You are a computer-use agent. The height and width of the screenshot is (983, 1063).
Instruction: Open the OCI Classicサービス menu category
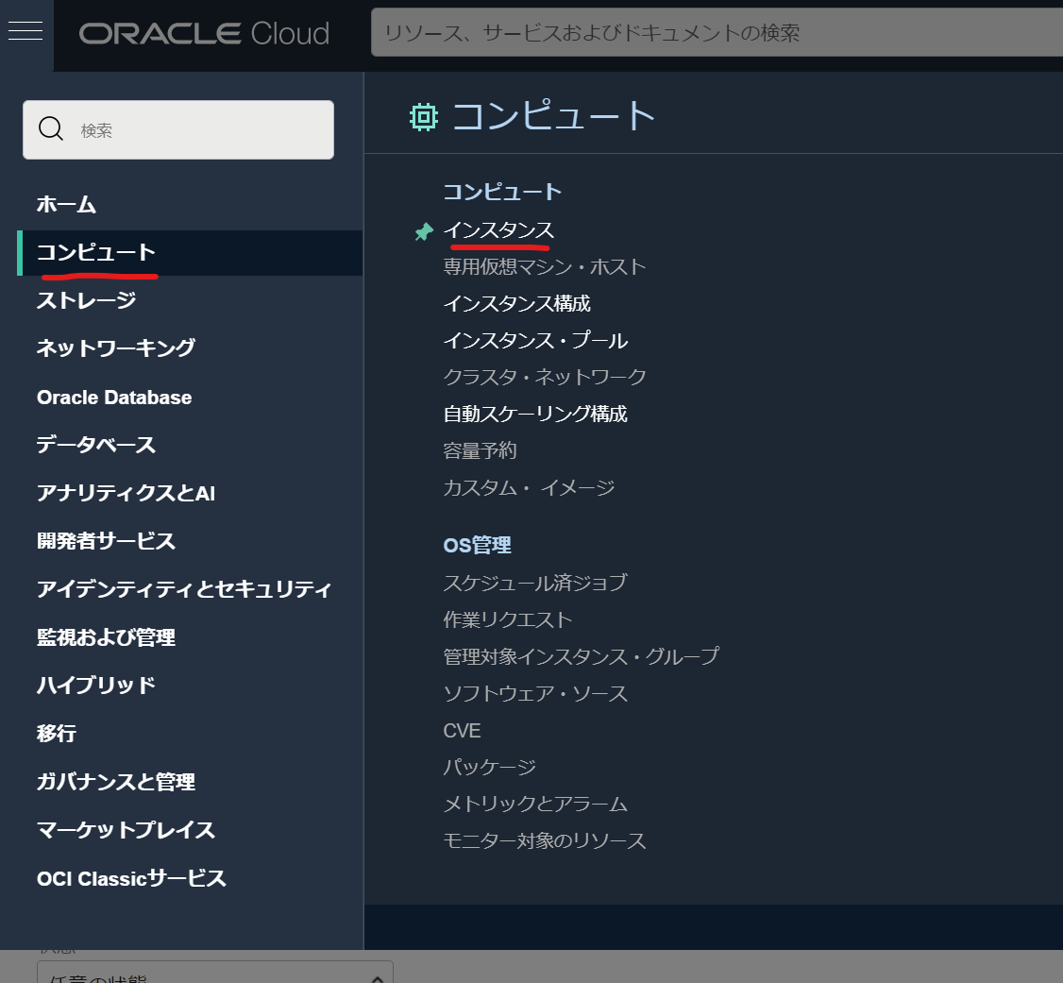click(131, 878)
